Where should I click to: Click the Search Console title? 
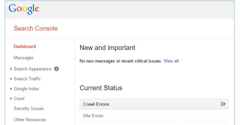click(x=36, y=28)
